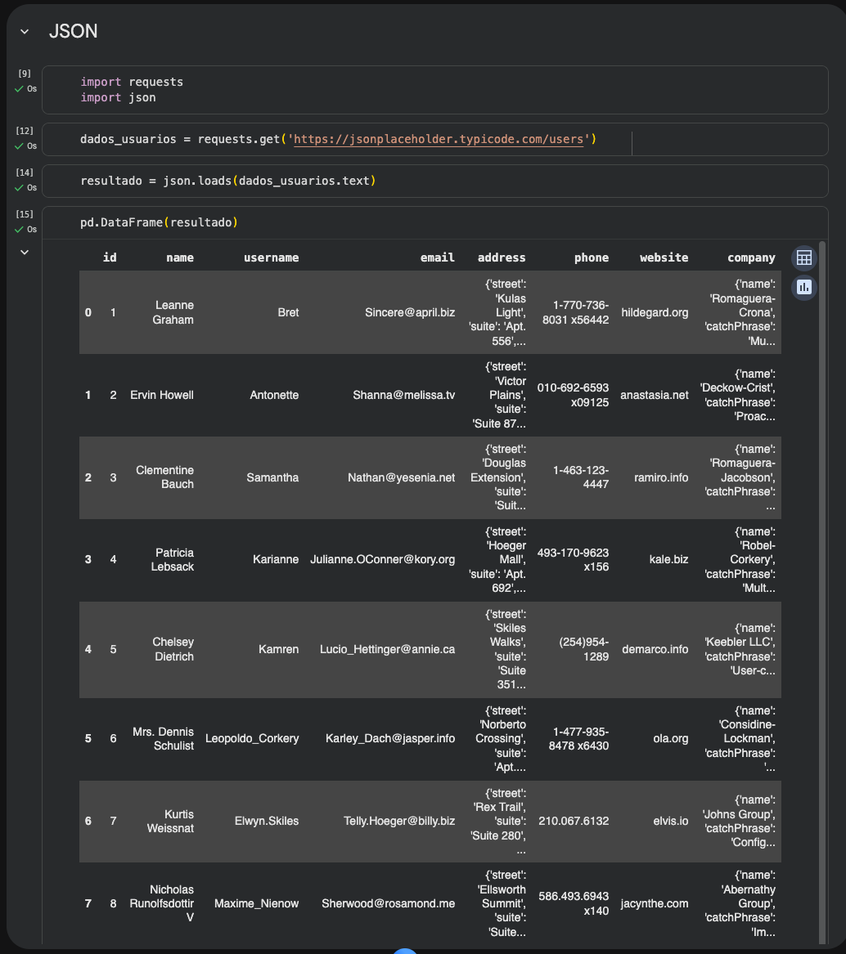The width and height of the screenshot is (846, 954).
Task: Click green checkmark beside cell 15
Action: (19, 229)
